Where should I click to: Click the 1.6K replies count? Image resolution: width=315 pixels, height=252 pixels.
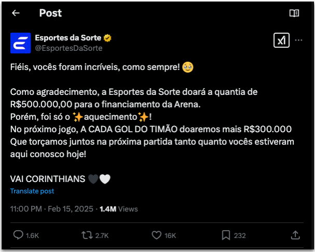coord(33,235)
